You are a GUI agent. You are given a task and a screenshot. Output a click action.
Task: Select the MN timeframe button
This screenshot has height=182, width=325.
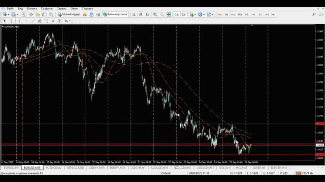(273, 15)
